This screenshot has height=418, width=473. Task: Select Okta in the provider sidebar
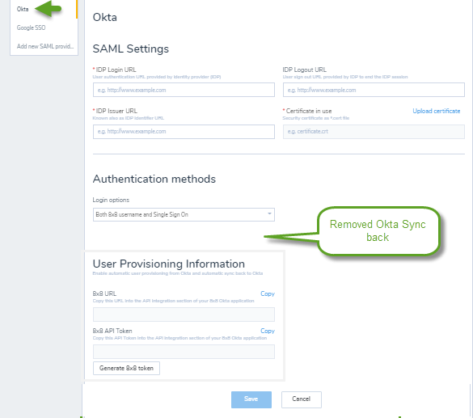(x=23, y=9)
